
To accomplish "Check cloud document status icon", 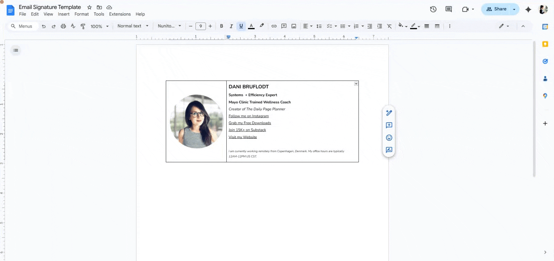I will (x=109, y=7).
